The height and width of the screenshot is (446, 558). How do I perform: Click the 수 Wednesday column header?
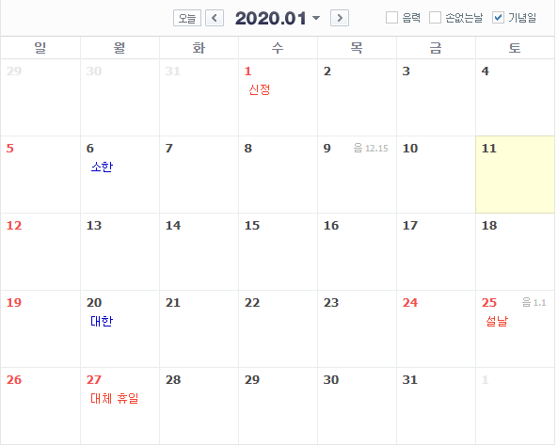click(x=278, y=48)
